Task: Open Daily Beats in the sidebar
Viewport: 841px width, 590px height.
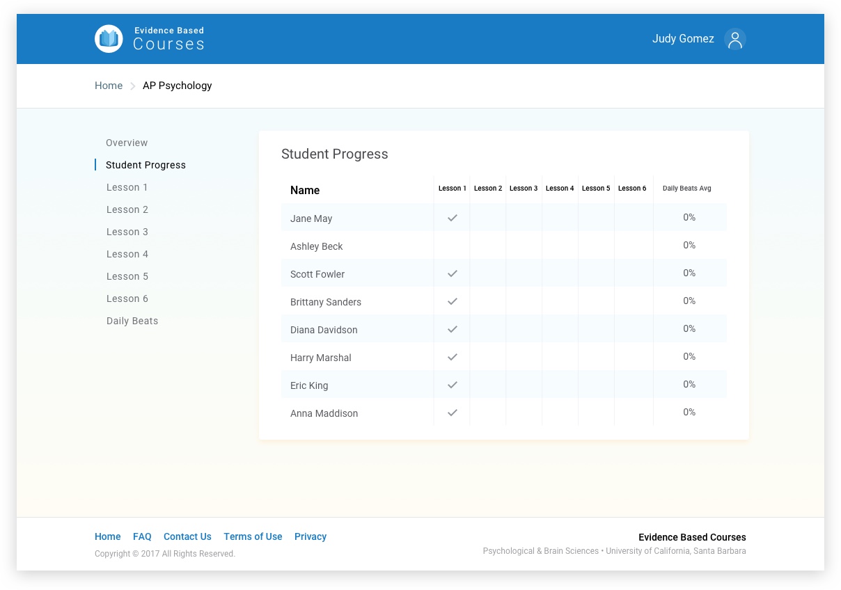Action: 132,321
